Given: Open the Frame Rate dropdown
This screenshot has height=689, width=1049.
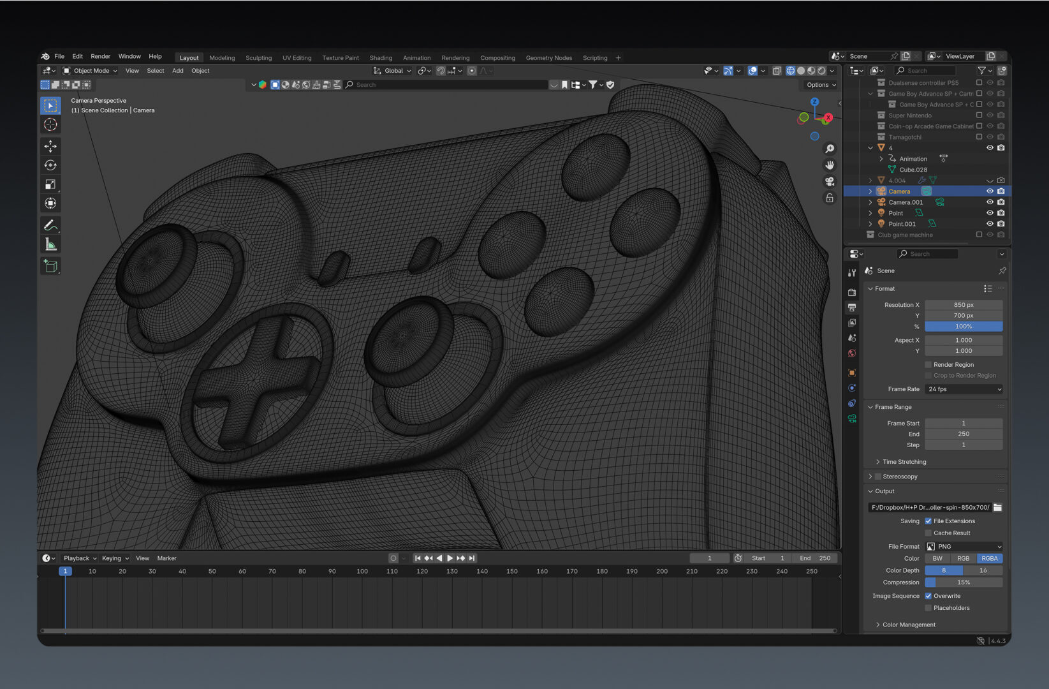Looking at the screenshot, I should tap(964, 389).
